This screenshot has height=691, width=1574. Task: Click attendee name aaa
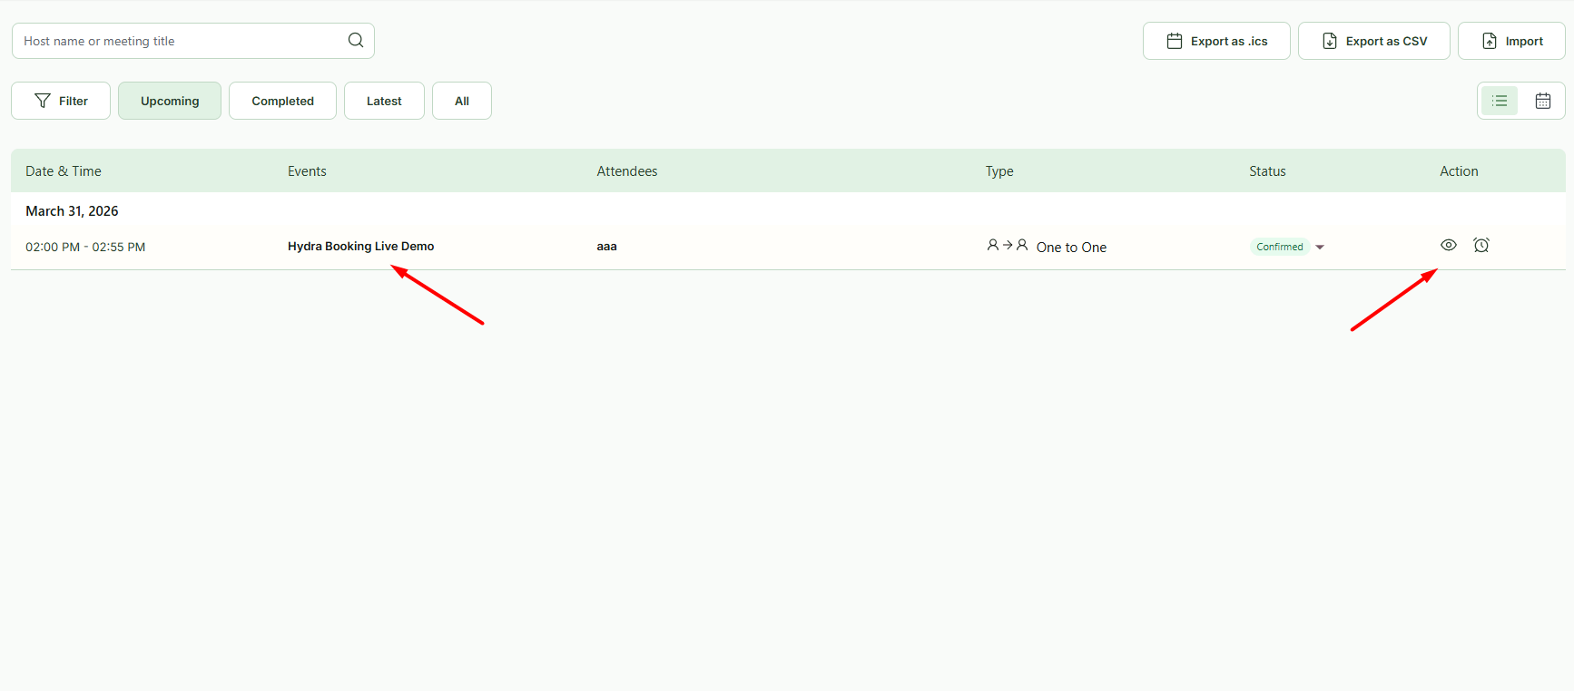tap(606, 246)
